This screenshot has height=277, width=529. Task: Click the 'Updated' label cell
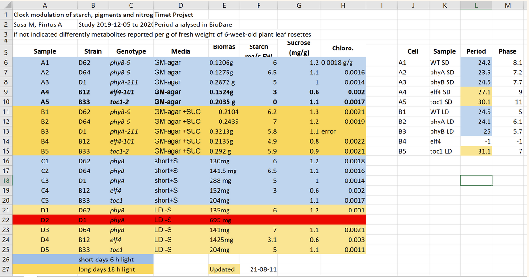(222, 269)
